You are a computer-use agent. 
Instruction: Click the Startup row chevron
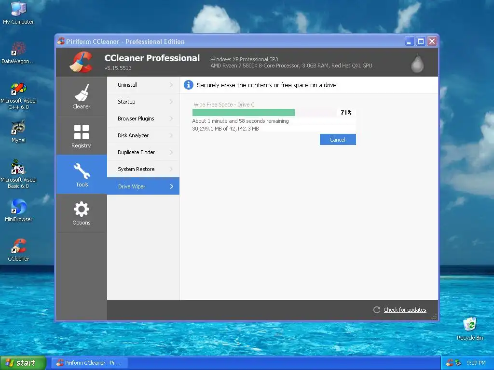(171, 102)
